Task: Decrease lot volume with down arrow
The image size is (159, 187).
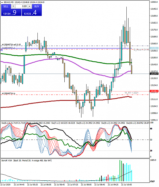Action: [13, 6]
